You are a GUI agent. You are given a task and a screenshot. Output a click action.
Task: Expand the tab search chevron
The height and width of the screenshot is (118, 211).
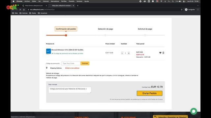click(198, 6)
